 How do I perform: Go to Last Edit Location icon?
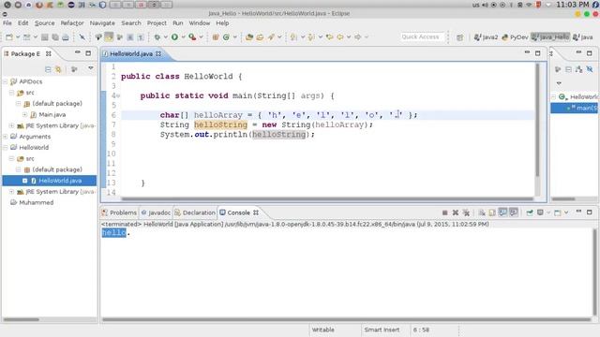coord(329,37)
